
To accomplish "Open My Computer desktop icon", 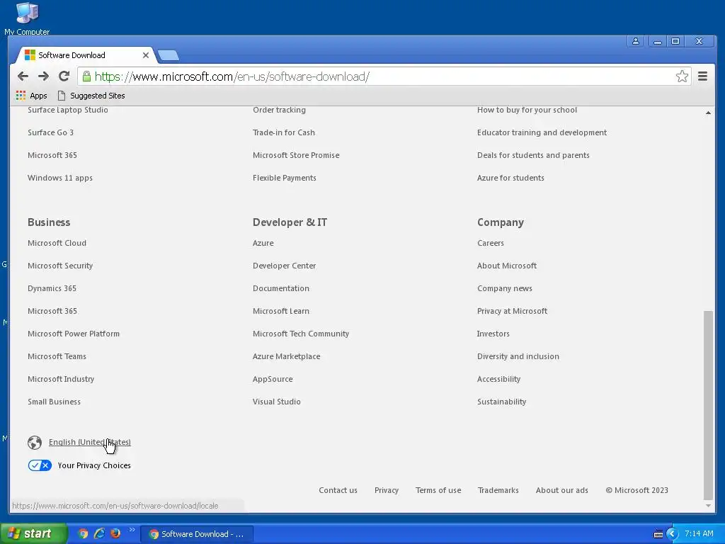I will pyautogui.click(x=27, y=18).
